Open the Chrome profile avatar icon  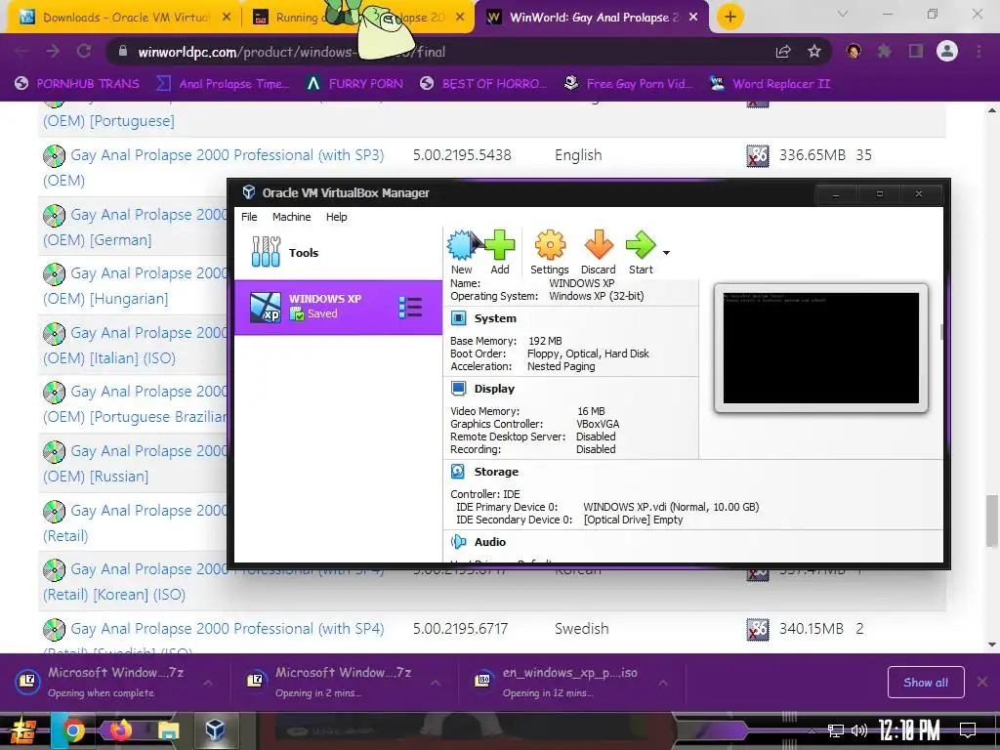click(947, 51)
